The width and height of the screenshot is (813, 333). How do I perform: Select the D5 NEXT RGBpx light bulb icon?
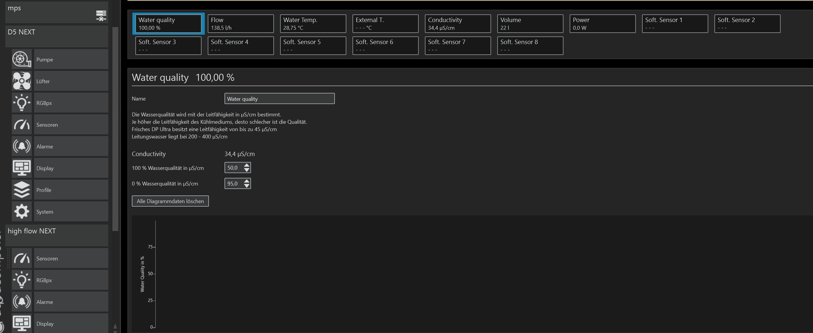(22, 103)
